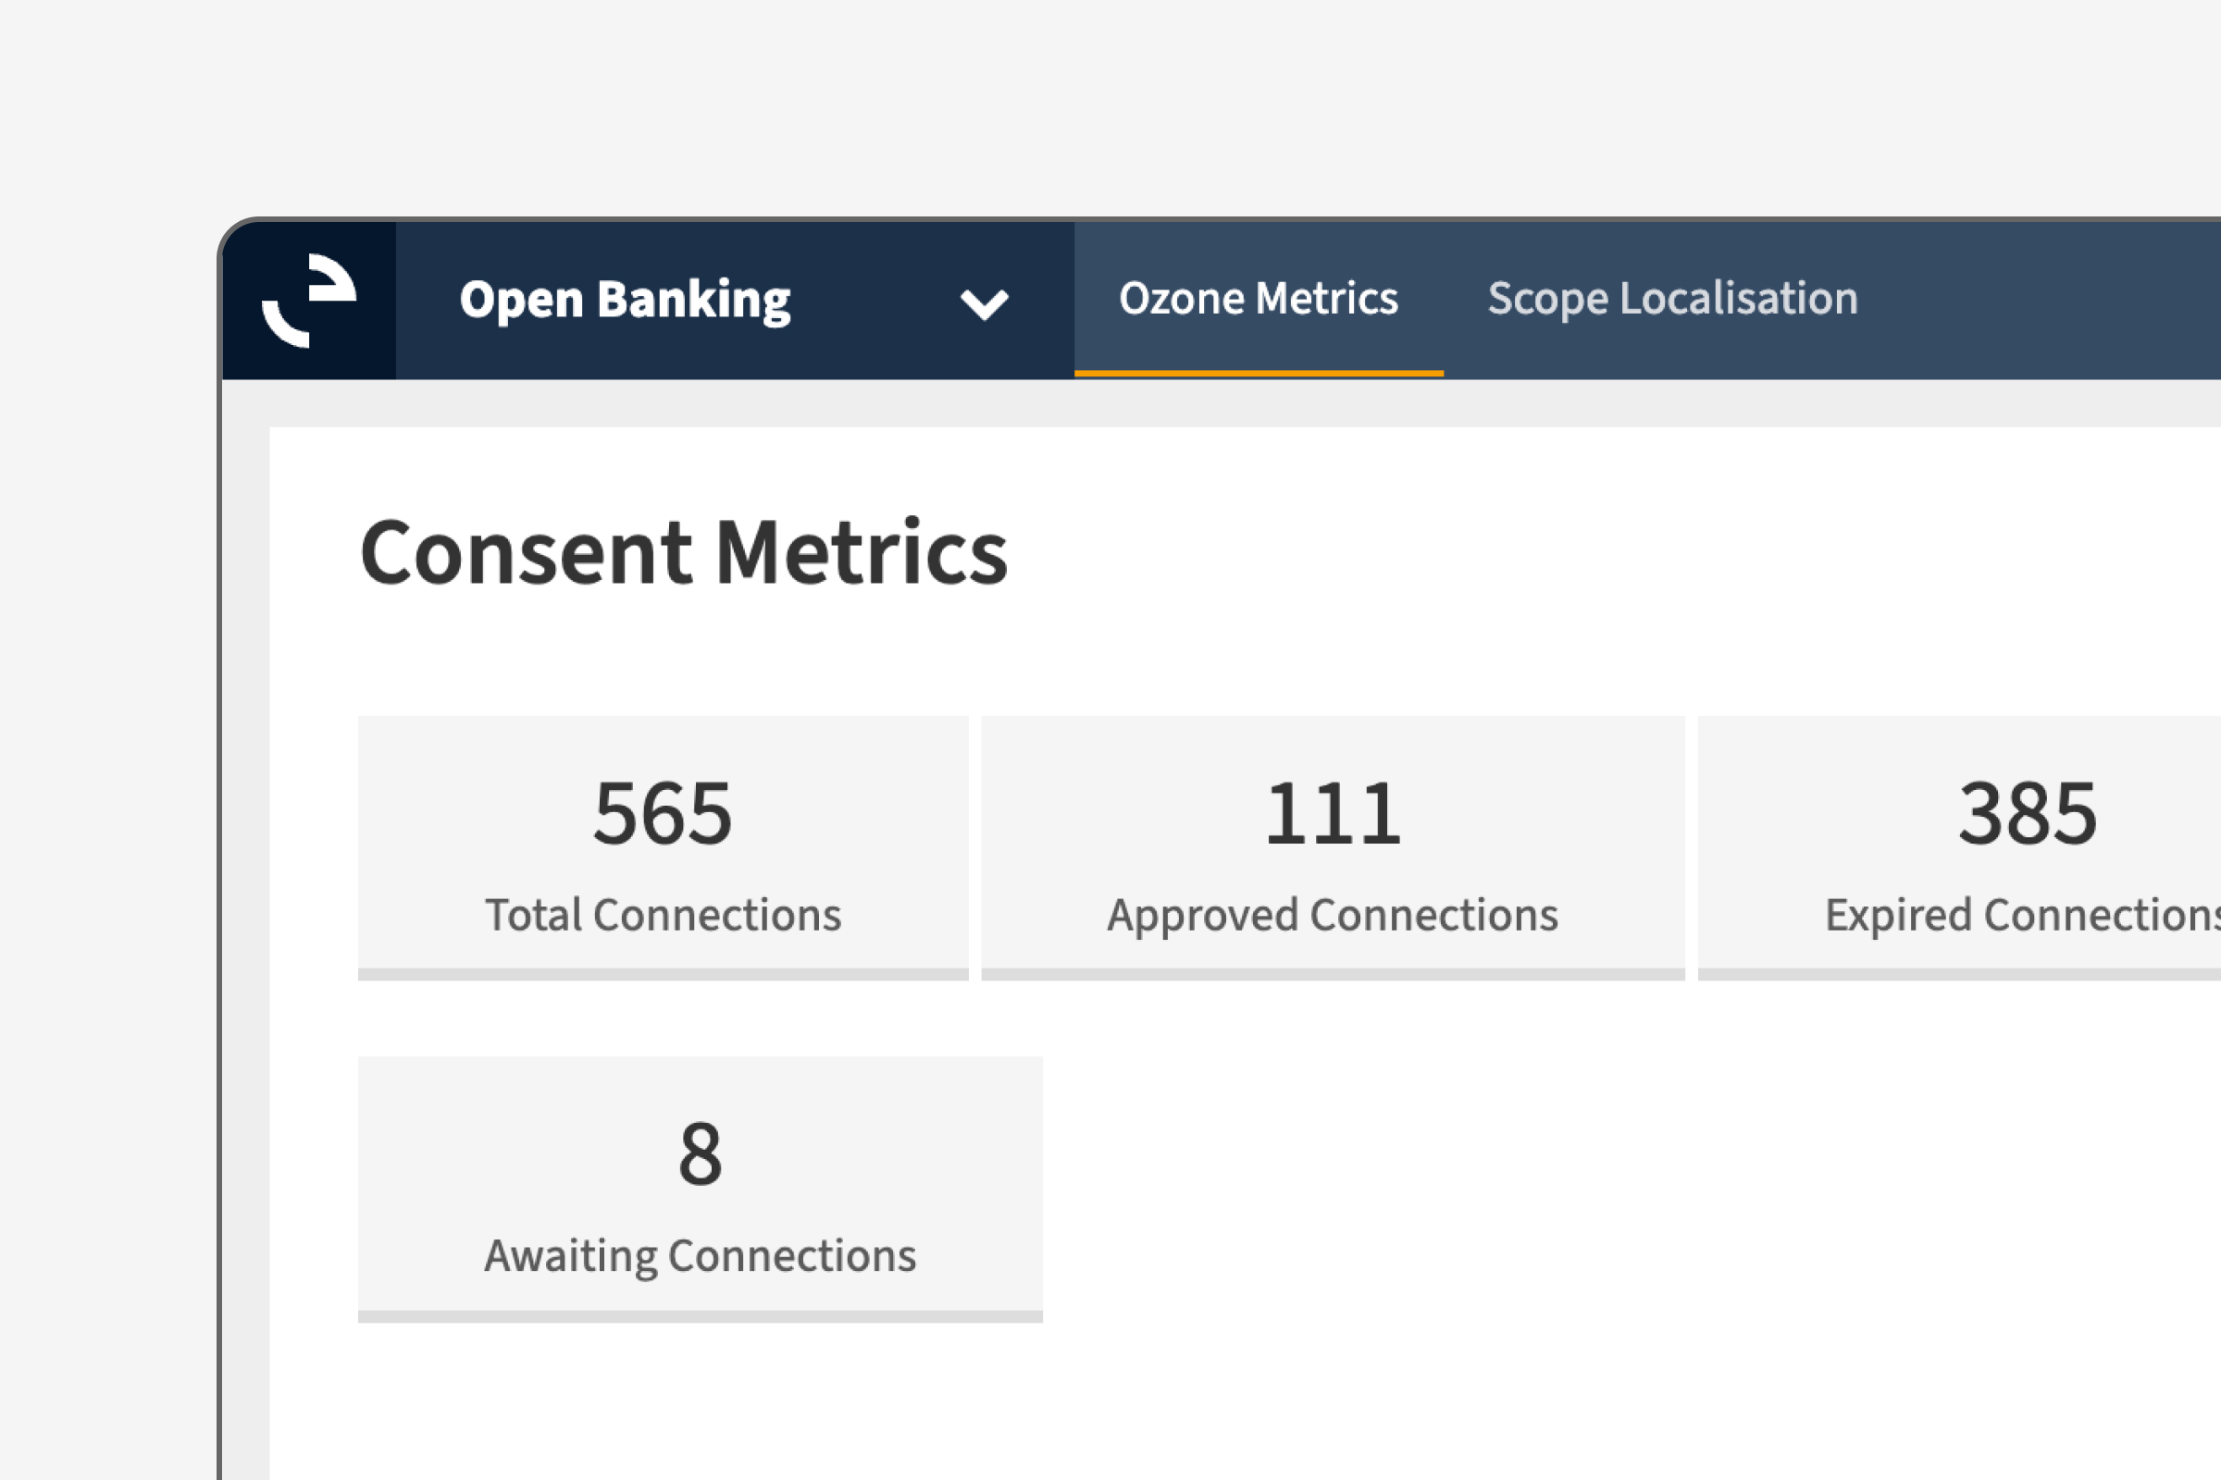Viewport: 2221px width, 1480px height.
Task: Click the number 8 awaiting figure
Action: click(x=700, y=1153)
